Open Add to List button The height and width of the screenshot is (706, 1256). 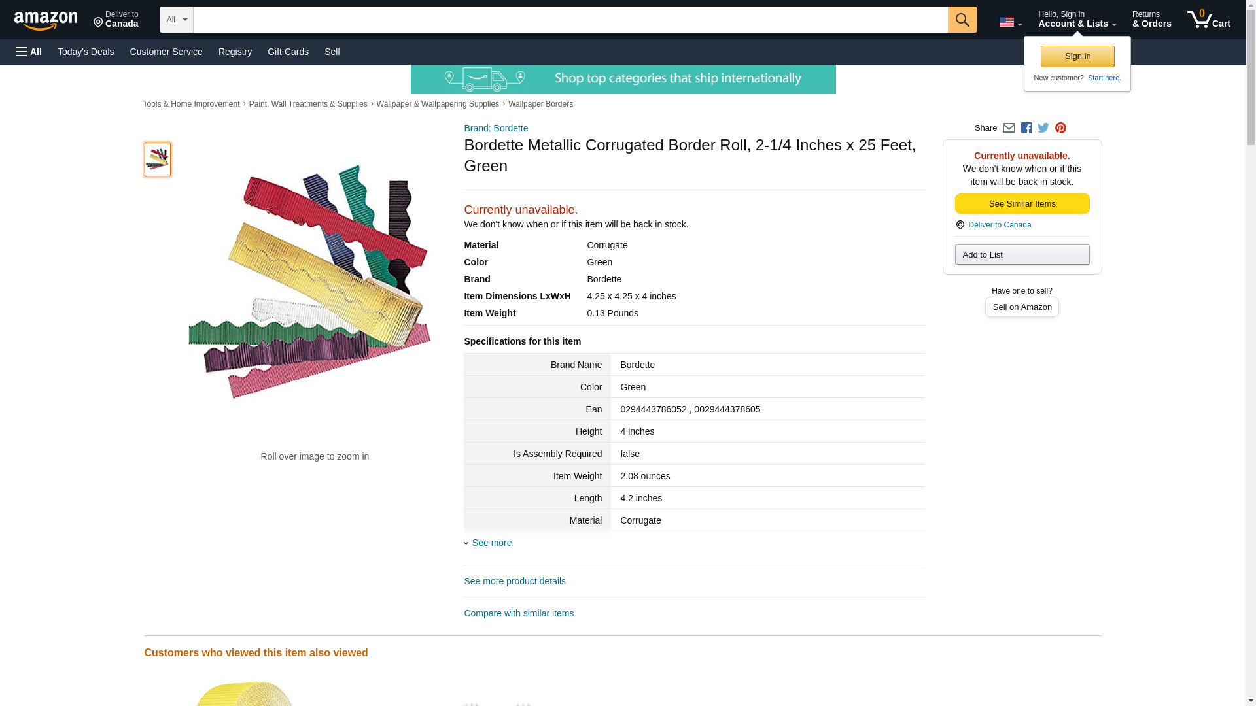pyautogui.click(x=1022, y=254)
